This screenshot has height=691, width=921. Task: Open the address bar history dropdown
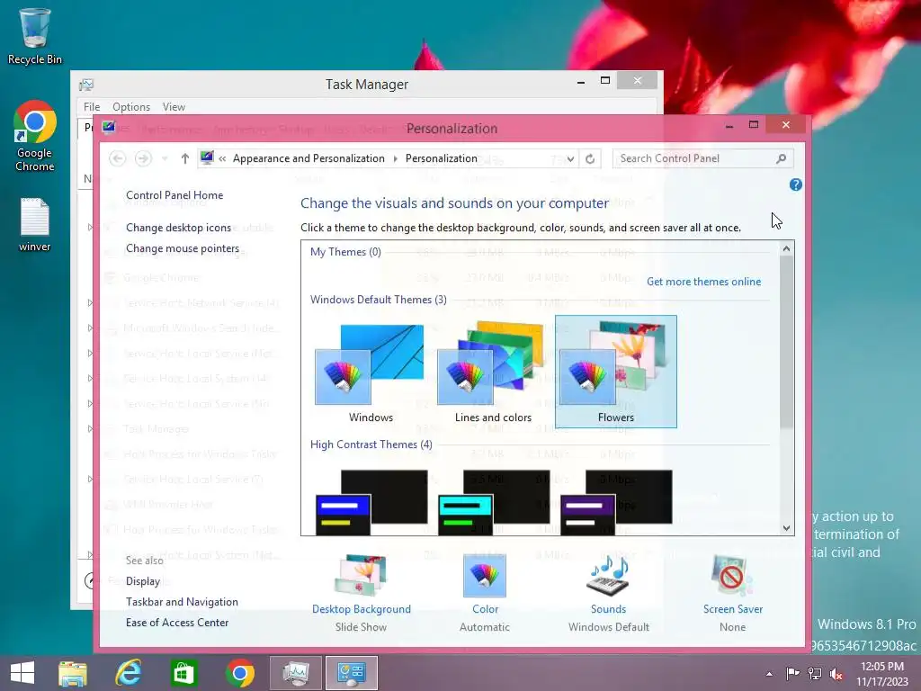pos(570,158)
